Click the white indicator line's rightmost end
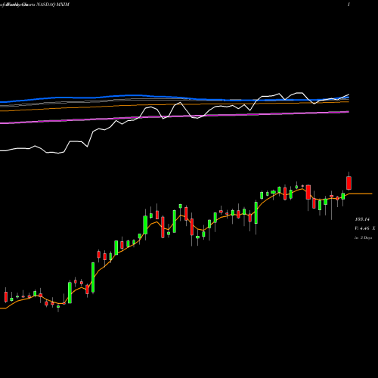Viewport: 378px width, 378px height. (x=349, y=94)
